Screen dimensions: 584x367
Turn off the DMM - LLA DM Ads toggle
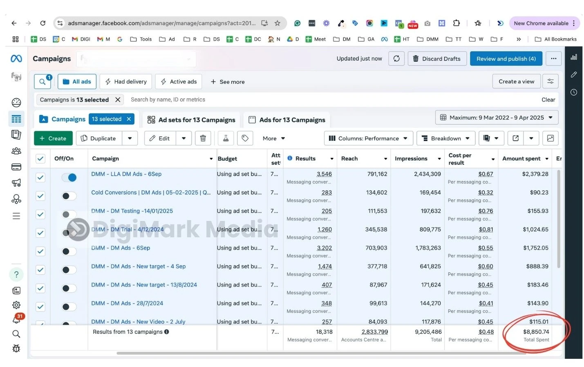(69, 178)
